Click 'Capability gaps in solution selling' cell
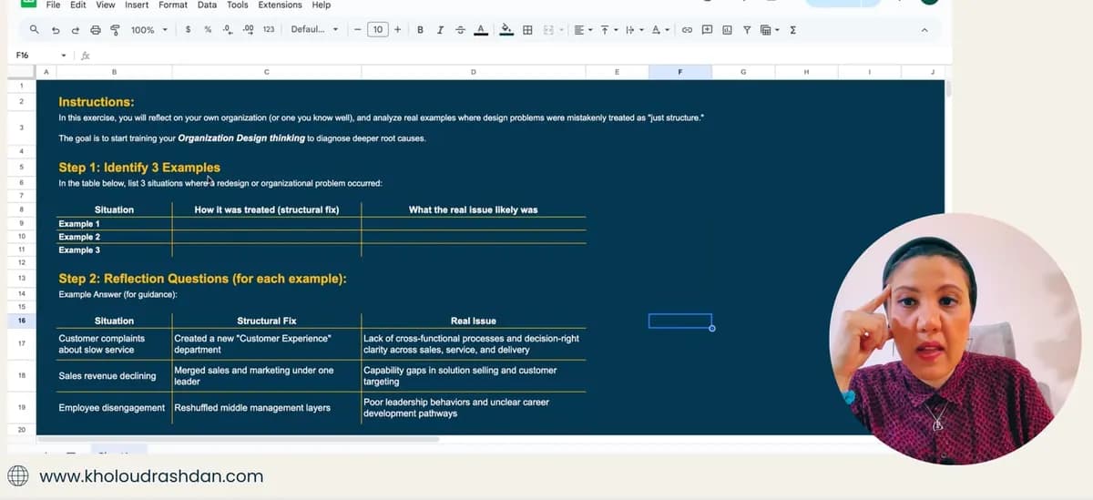 tap(474, 375)
